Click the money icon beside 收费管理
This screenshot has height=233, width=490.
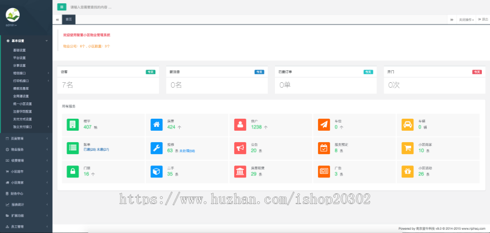(8, 161)
